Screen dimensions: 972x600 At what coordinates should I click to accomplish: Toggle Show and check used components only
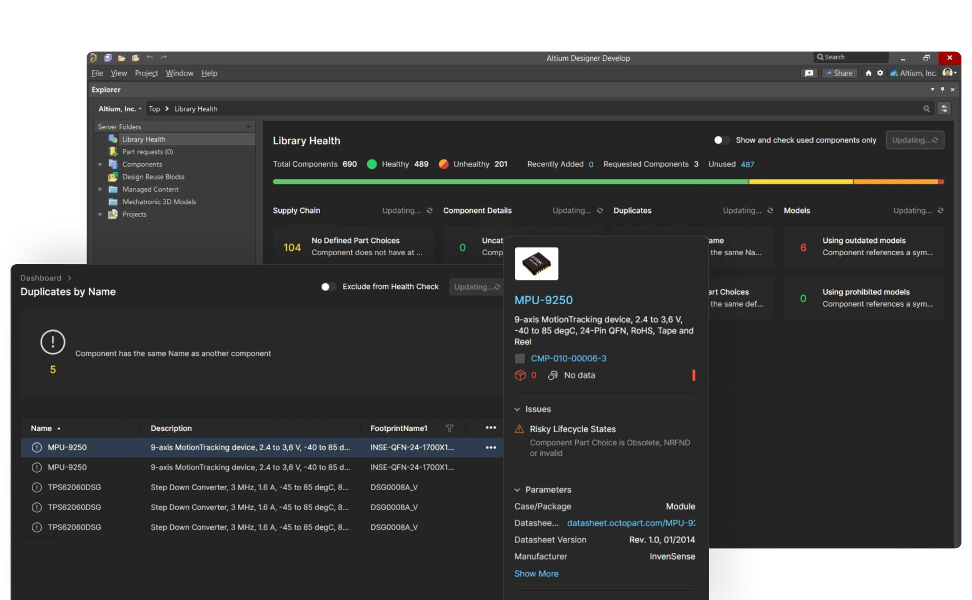pyautogui.click(x=721, y=140)
